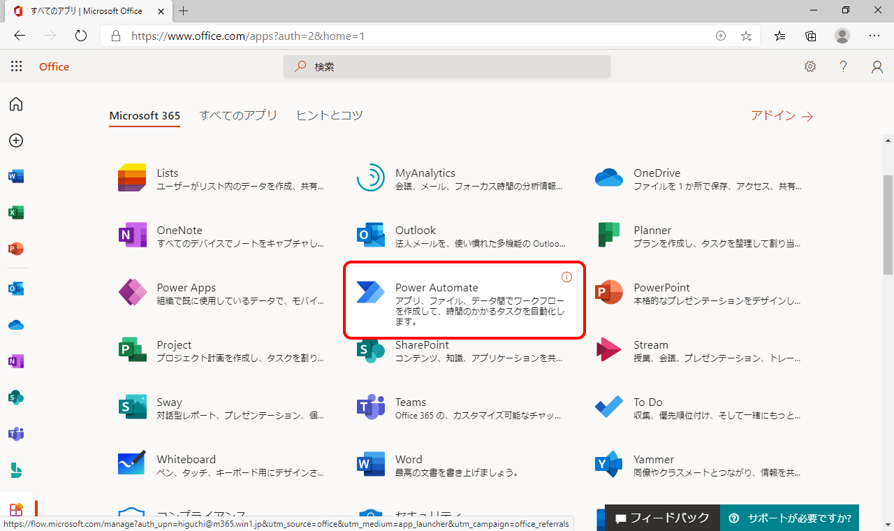
Task: Open browser Collections icon
Action: [x=811, y=36]
